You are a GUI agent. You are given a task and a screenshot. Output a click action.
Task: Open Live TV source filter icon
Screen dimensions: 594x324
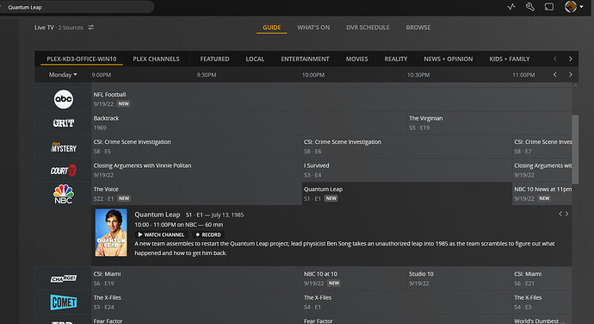coord(91,28)
